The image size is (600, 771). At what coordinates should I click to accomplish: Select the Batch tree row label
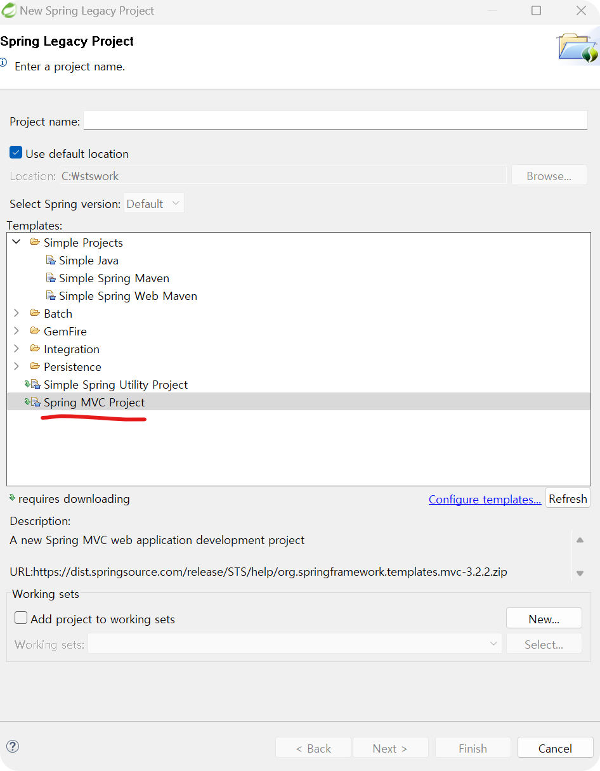(58, 313)
